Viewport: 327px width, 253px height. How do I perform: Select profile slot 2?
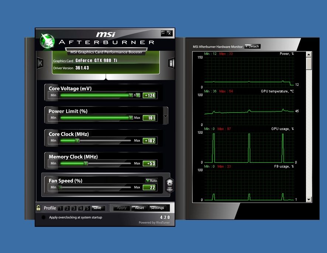(67, 208)
